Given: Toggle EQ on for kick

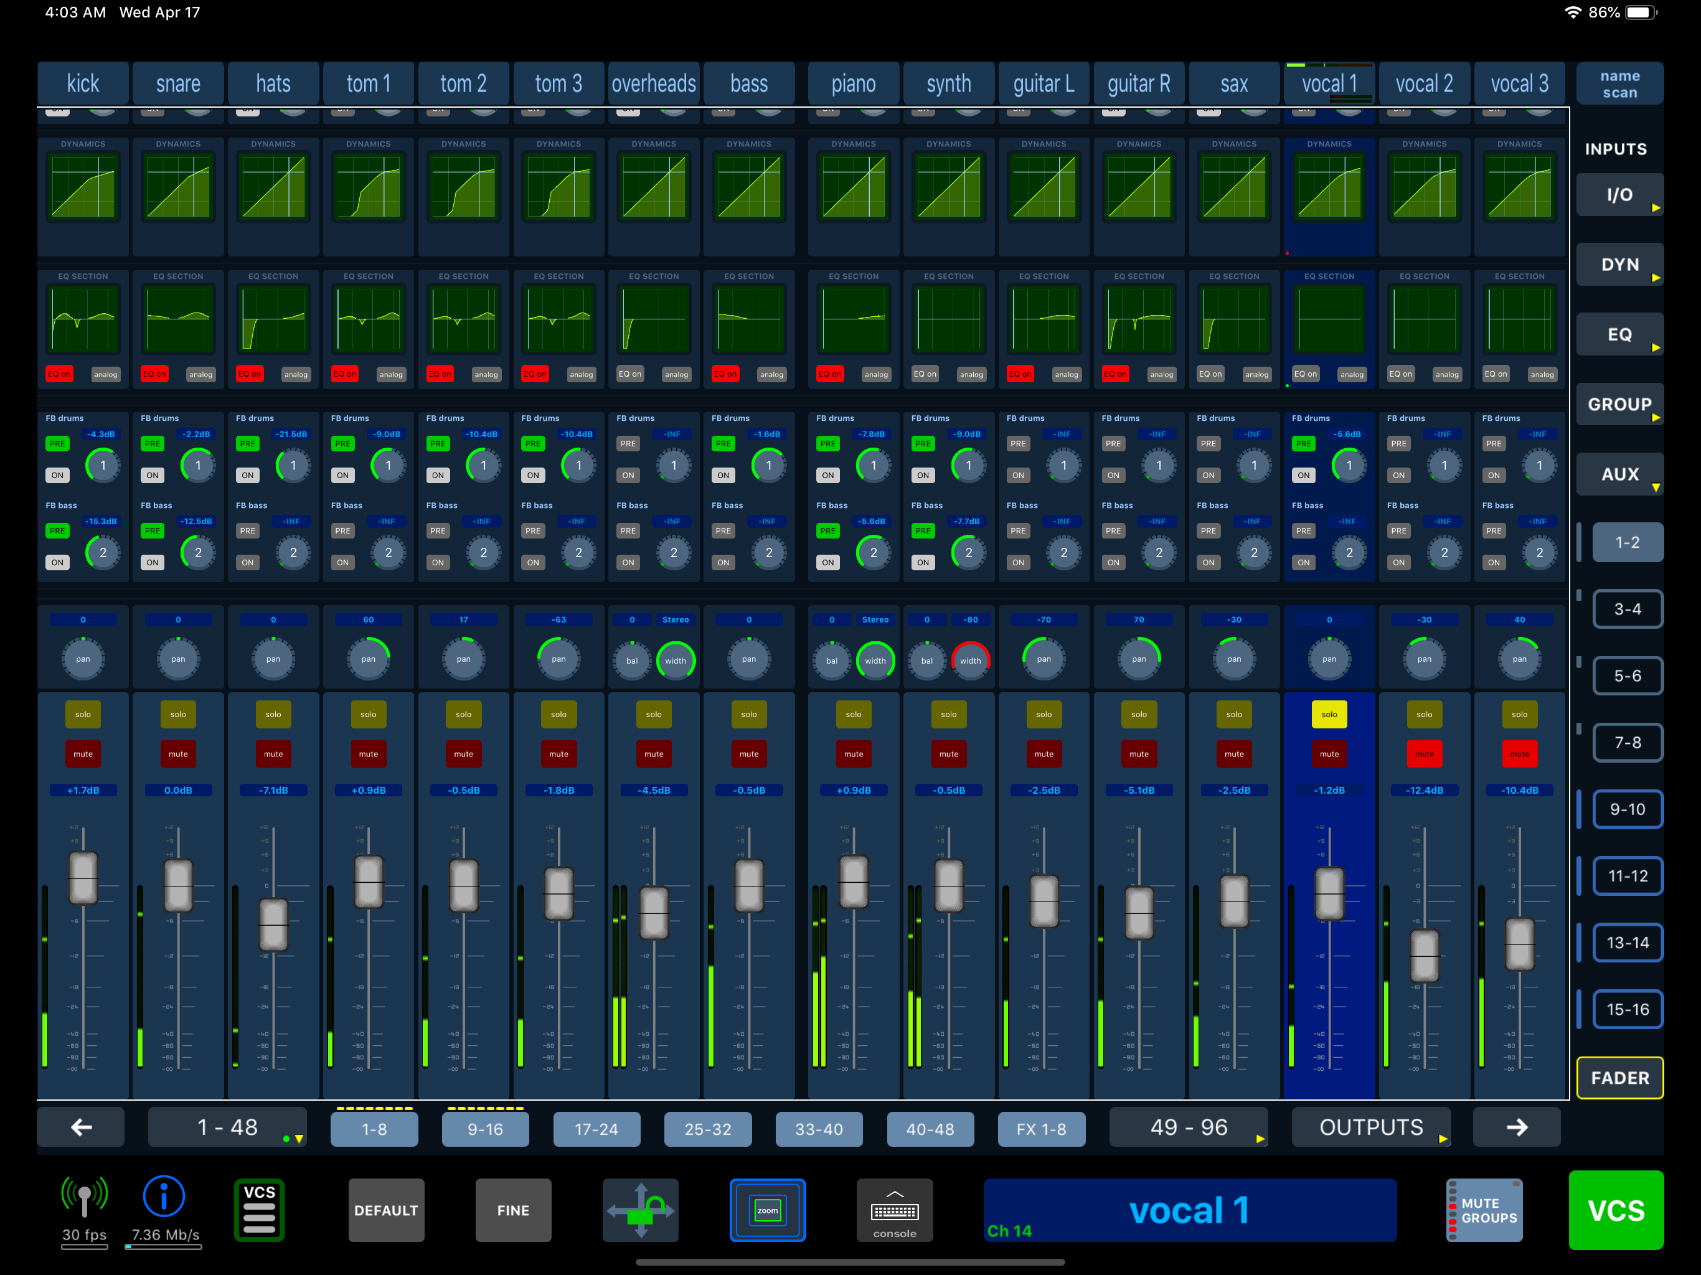Looking at the screenshot, I should coord(59,375).
